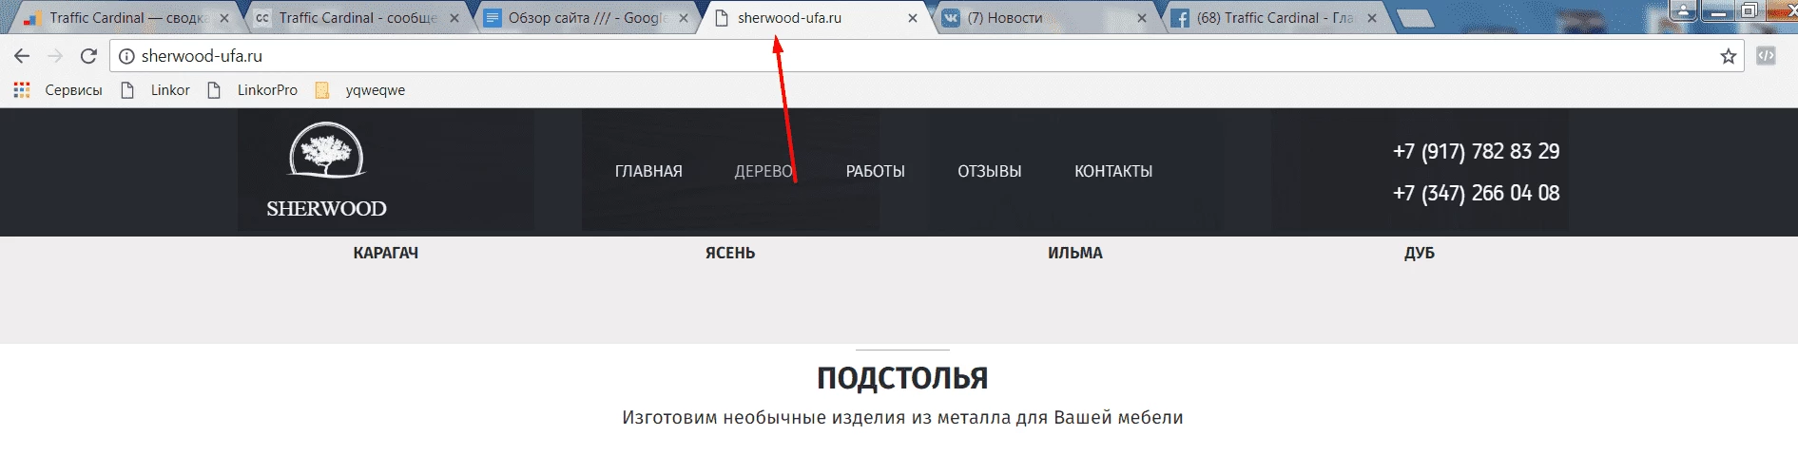Bookmark this page with the star icon
This screenshot has width=1798, height=455.
[1729, 56]
